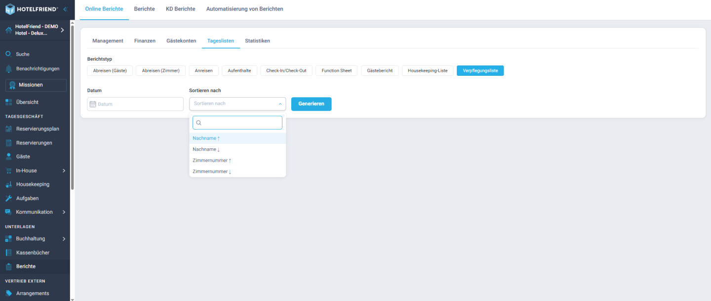Click the Übersicht dashboard icon
Image resolution: width=711 pixels, height=301 pixels.
click(x=8, y=102)
